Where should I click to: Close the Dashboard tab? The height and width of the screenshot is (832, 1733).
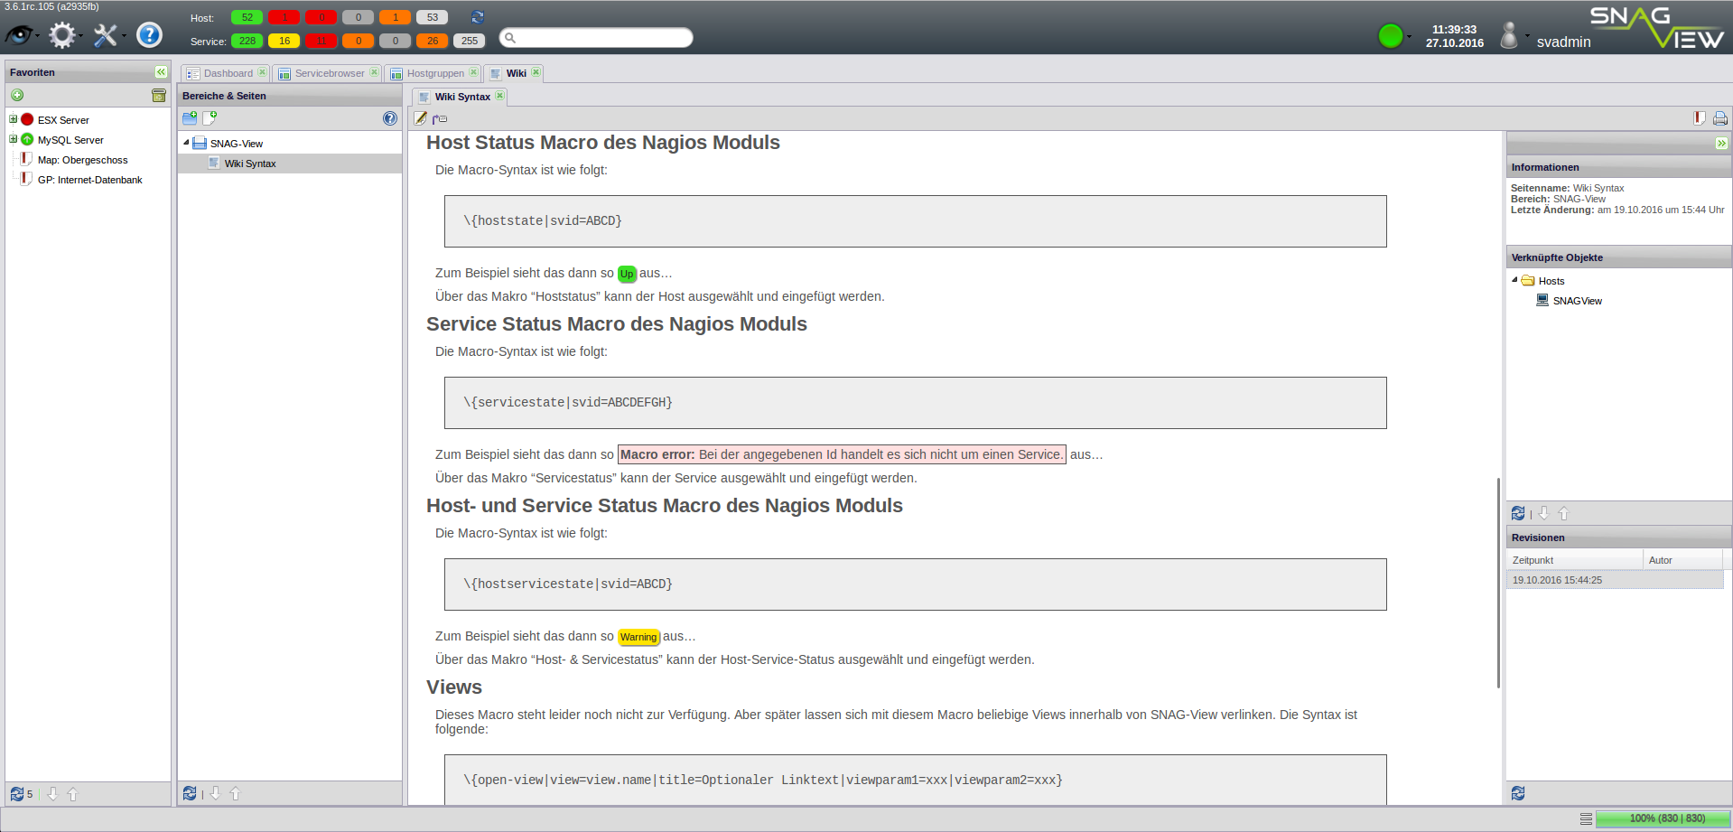click(262, 72)
